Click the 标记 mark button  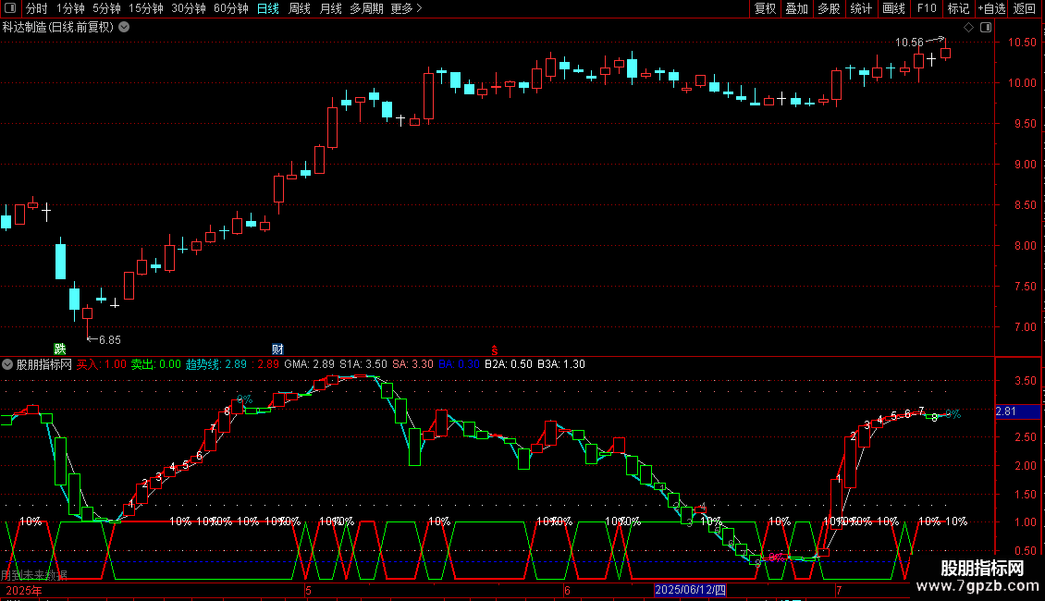tap(958, 8)
